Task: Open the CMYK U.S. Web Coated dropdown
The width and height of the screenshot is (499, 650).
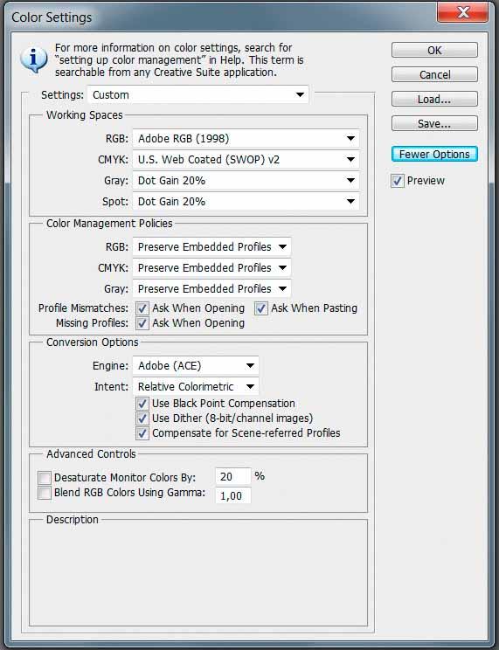Action: tap(246, 160)
